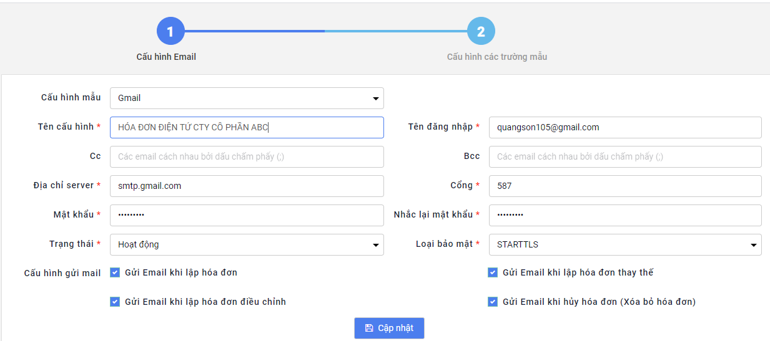This screenshot has height=341, width=770.
Task: Click the Cấu hình các trường mẫu label
Action: point(497,57)
